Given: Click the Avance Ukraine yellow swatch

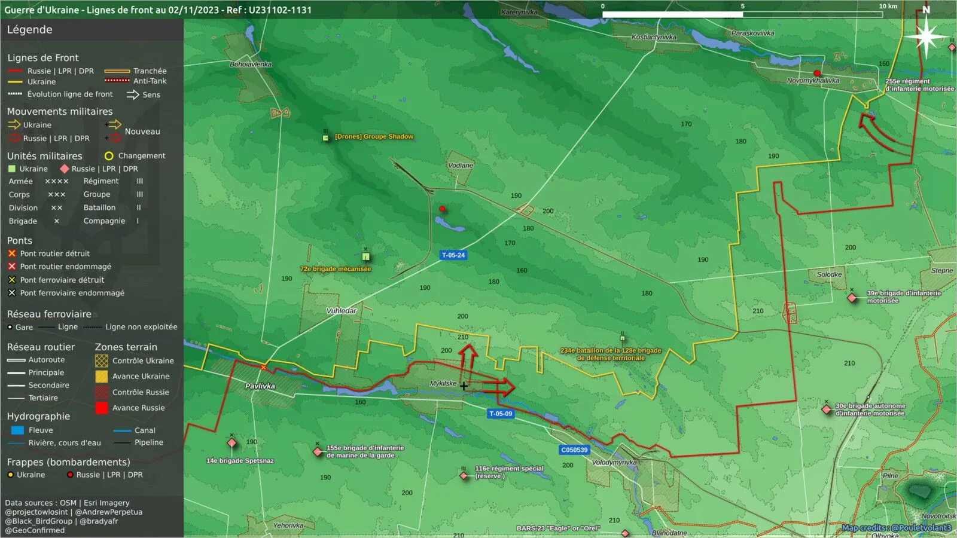Looking at the screenshot, I should pos(102,377).
